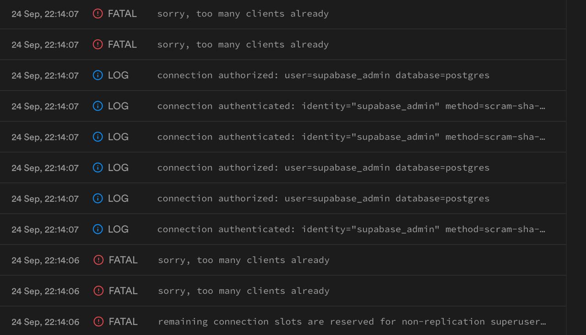Click FATAL icon on last "too many clients" row
586x335 pixels.
pyautogui.click(x=98, y=291)
